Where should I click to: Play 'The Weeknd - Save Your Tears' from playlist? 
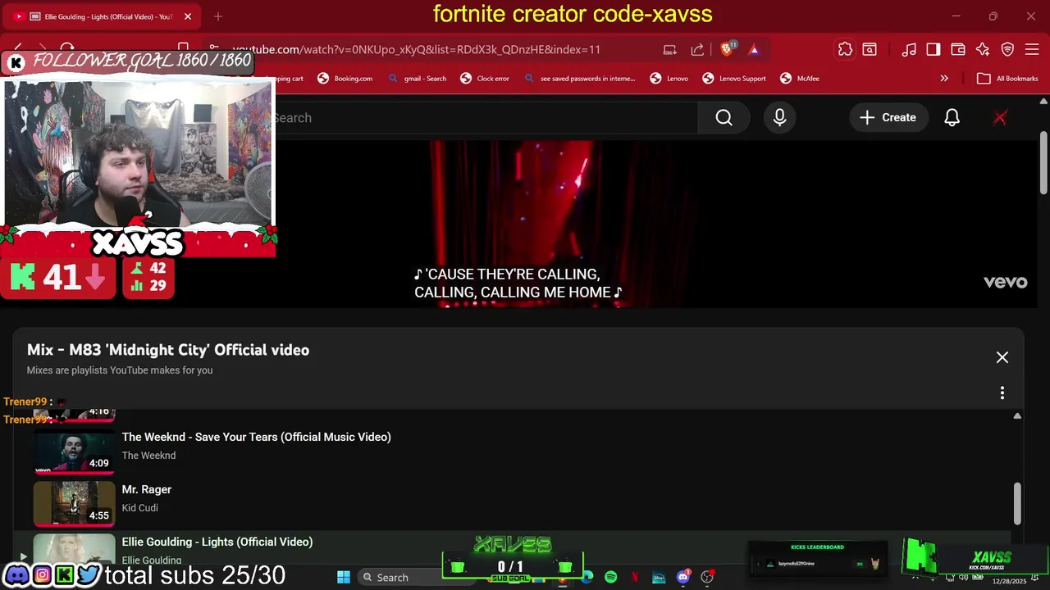click(x=256, y=437)
